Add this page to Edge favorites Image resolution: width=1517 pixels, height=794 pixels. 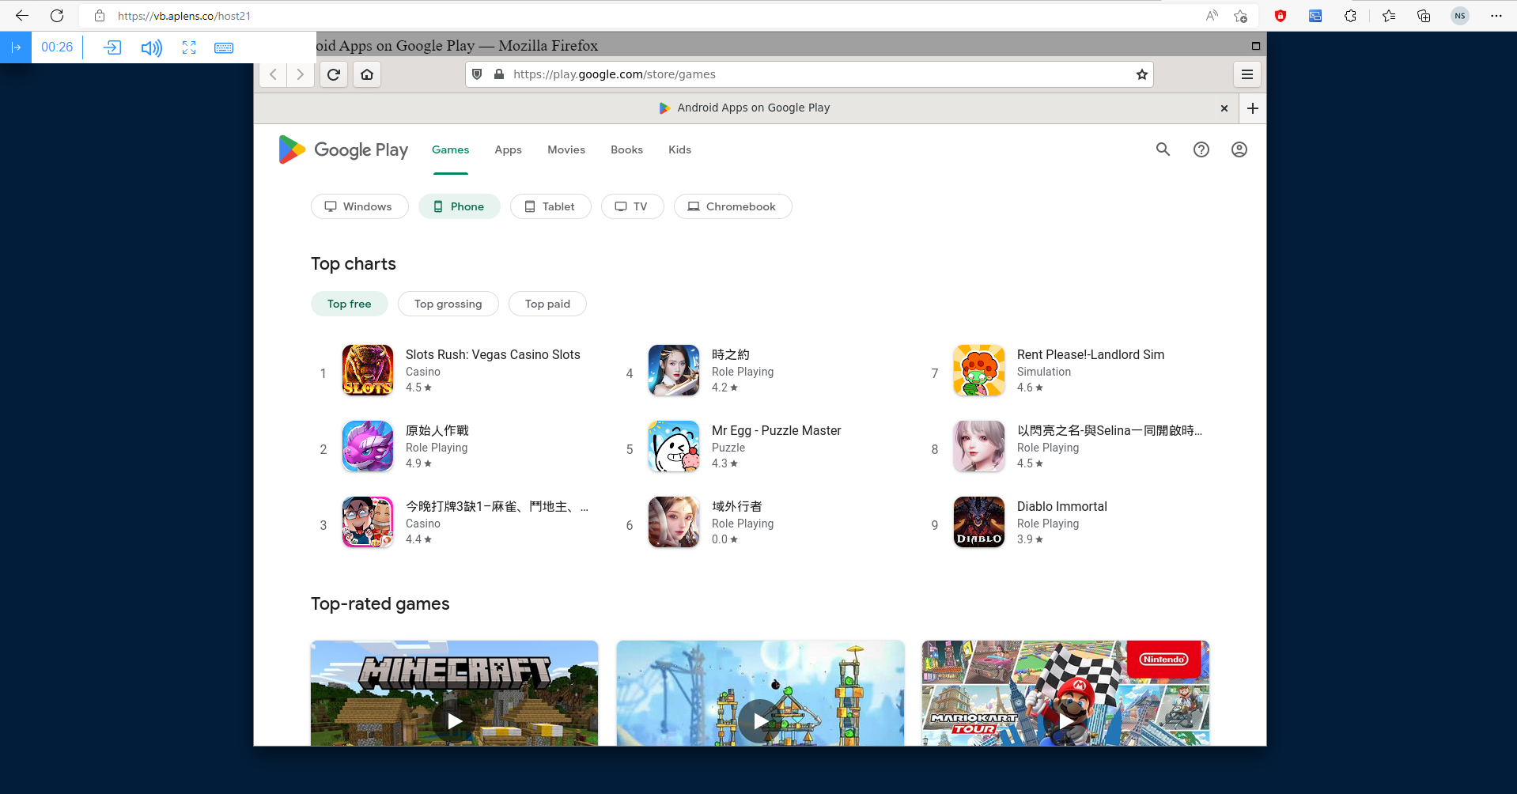coord(1240,16)
